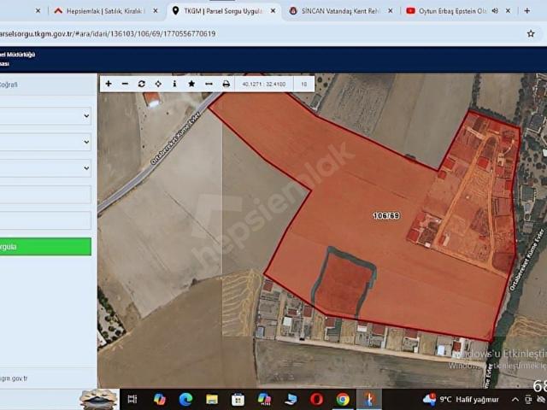Open the first dropdown in query panel
This screenshot has width=547, height=410.
[x=47, y=116]
